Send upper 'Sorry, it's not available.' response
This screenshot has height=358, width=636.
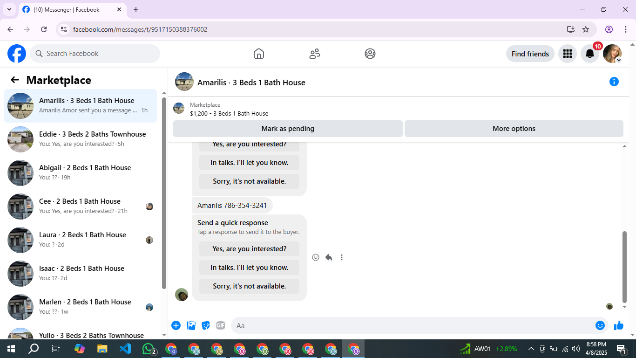tap(250, 181)
